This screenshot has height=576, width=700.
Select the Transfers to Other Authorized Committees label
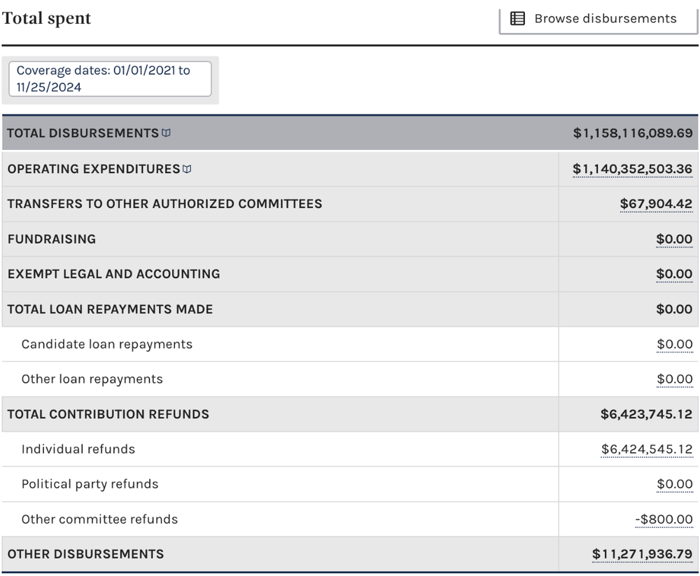click(x=164, y=204)
